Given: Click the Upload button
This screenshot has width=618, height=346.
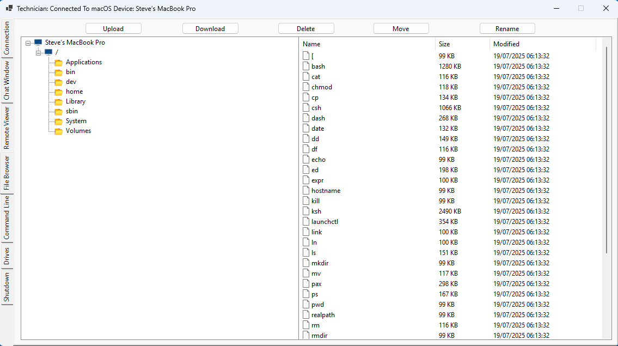Looking at the screenshot, I should coord(113,28).
